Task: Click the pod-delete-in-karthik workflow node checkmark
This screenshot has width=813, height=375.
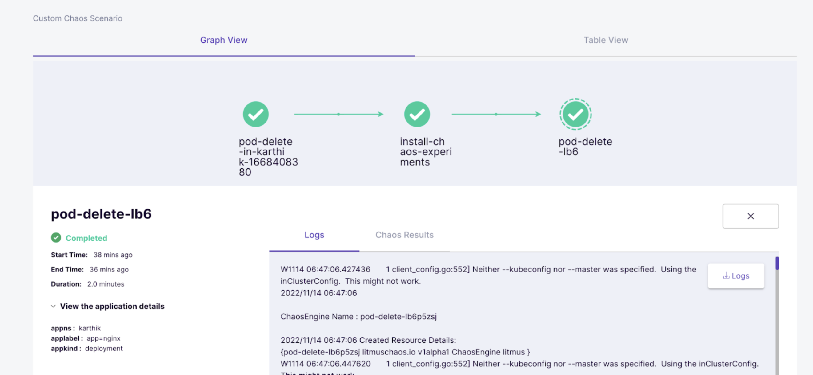Action: [x=256, y=114]
